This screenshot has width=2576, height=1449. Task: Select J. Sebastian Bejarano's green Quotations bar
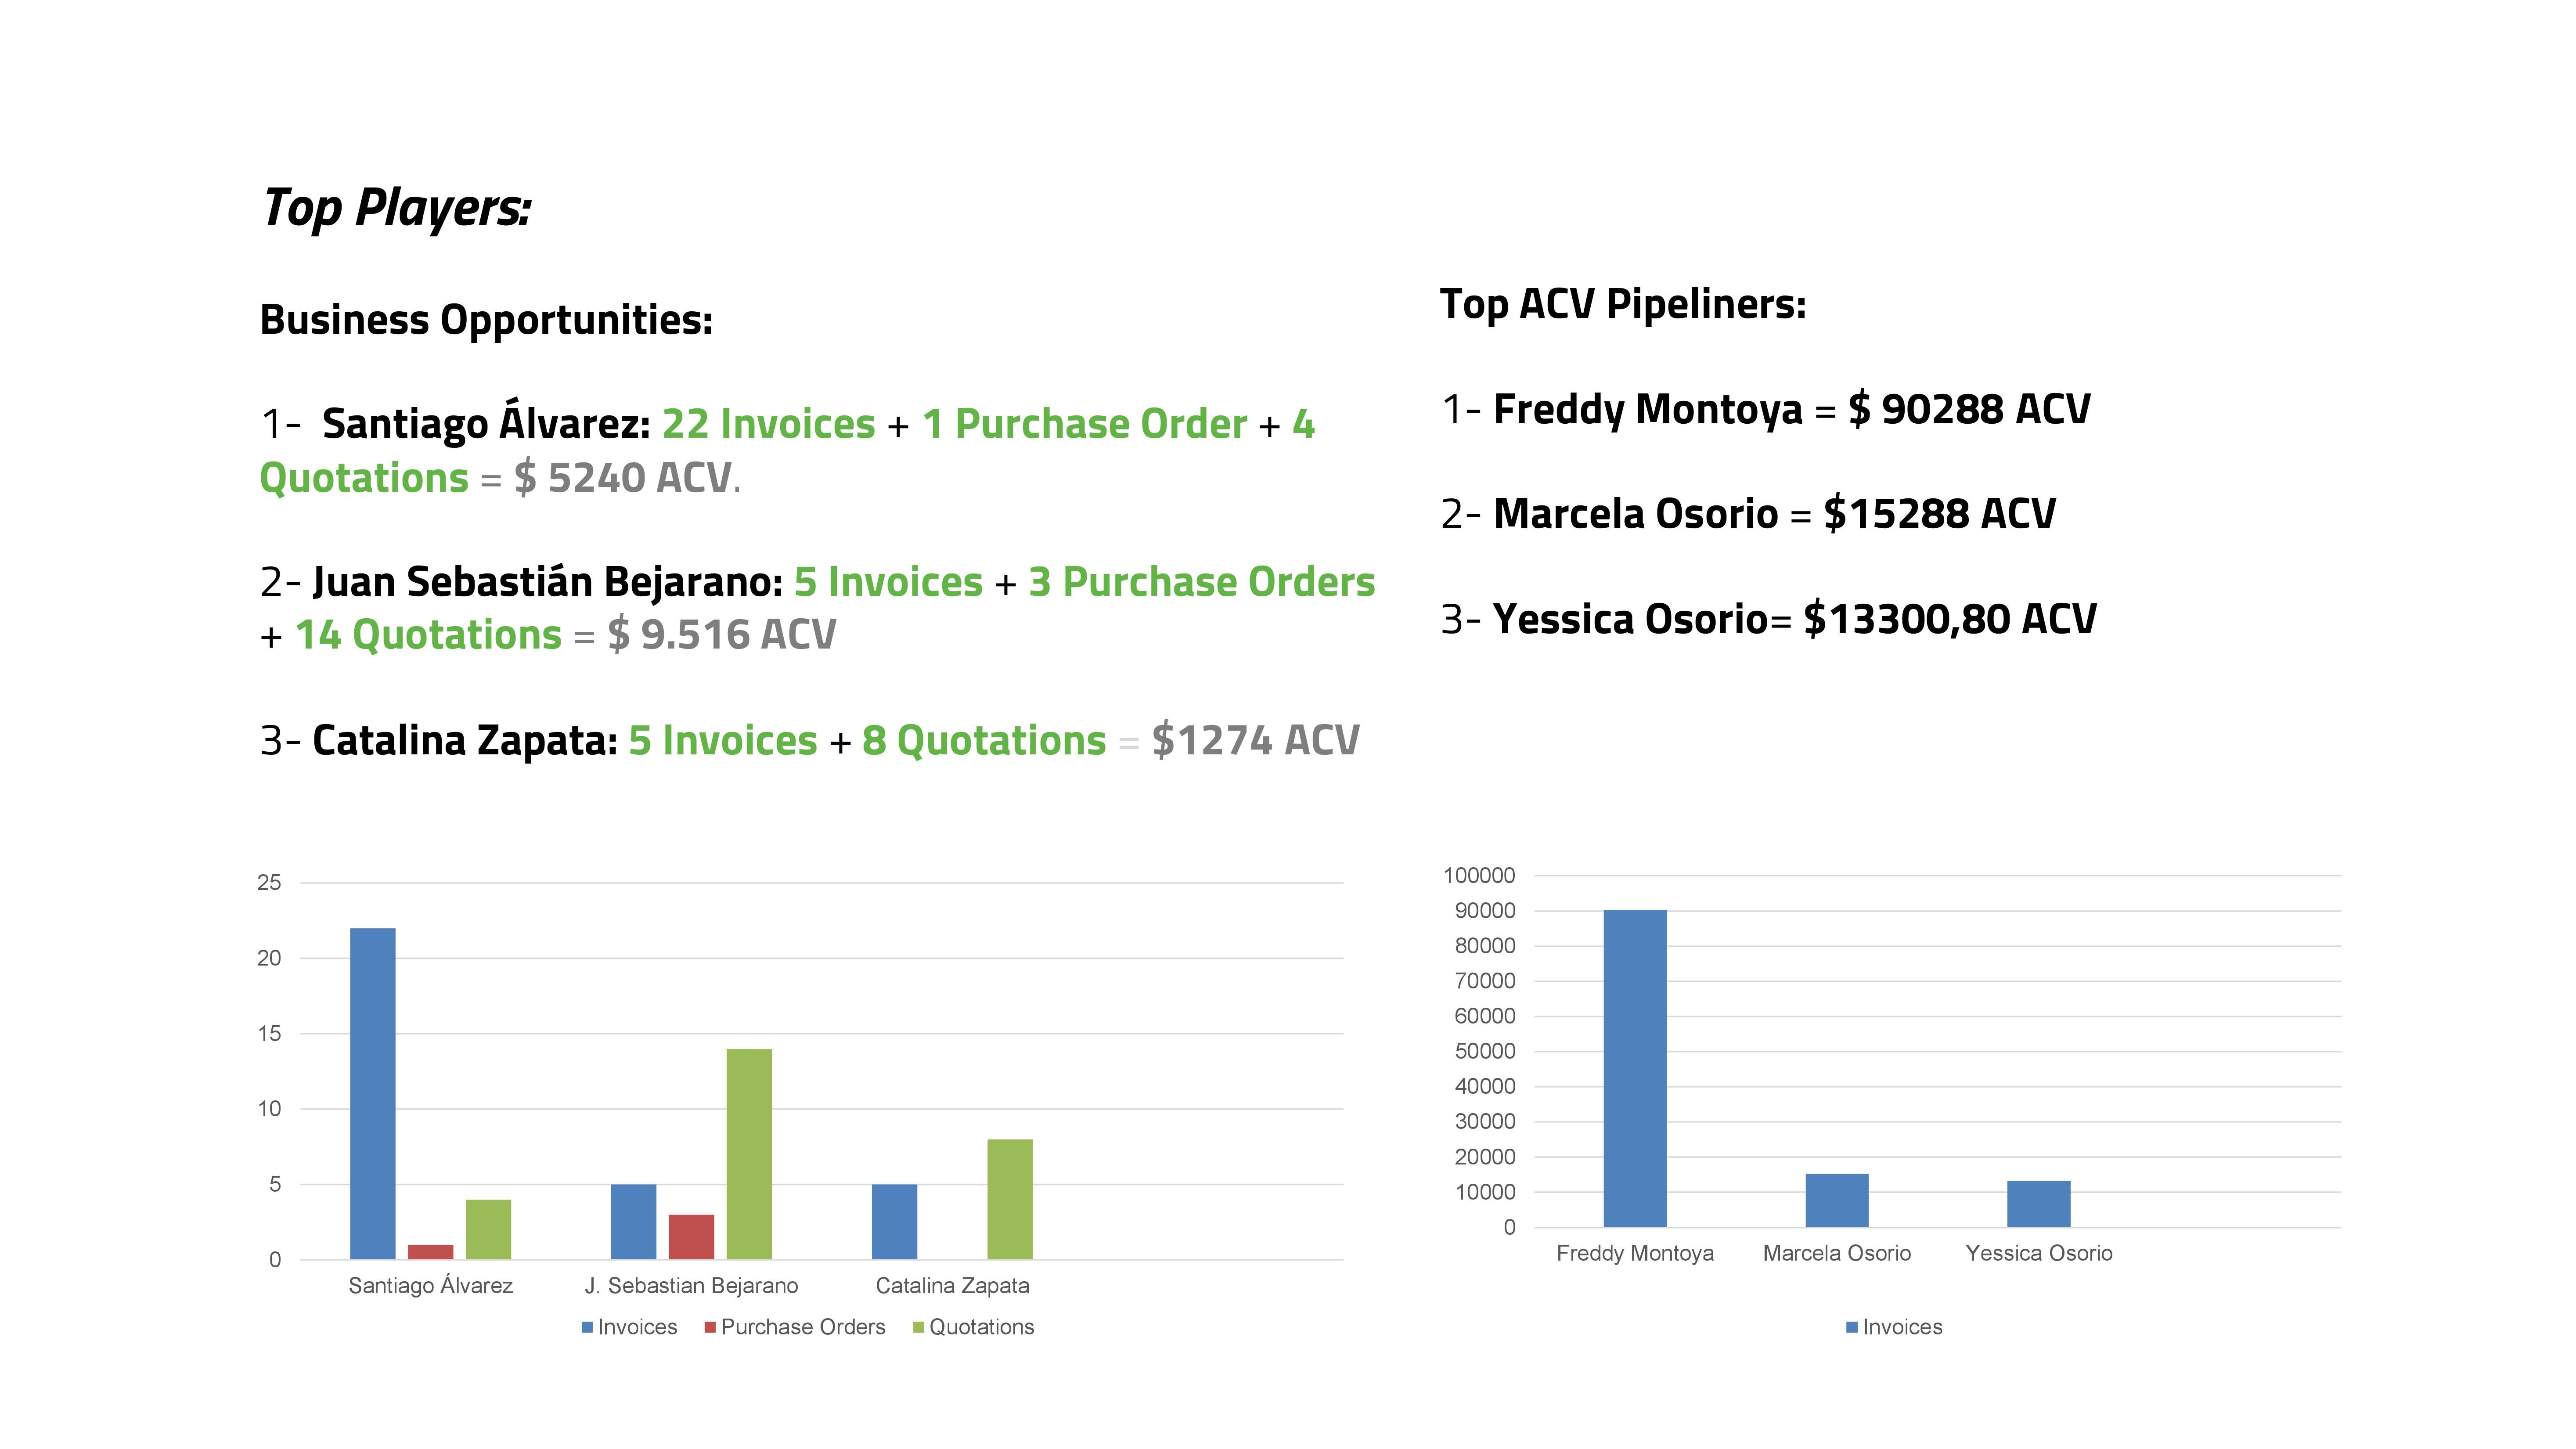coord(749,1154)
